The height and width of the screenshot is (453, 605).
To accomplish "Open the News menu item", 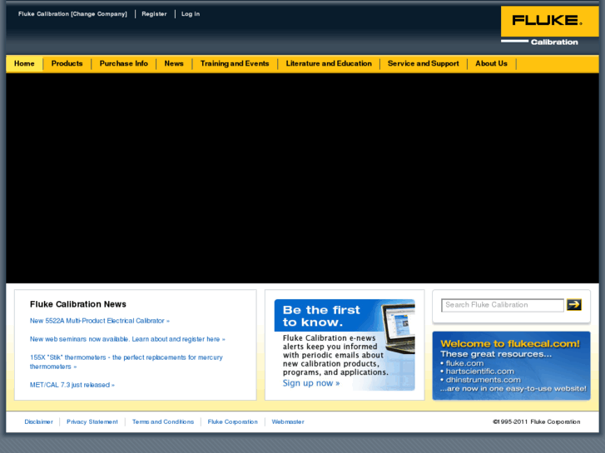I will pyautogui.click(x=174, y=64).
